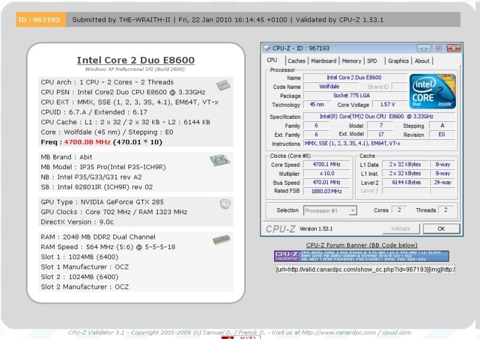Switch to the Graphics tab
The height and width of the screenshot is (339, 480).
(398, 61)
